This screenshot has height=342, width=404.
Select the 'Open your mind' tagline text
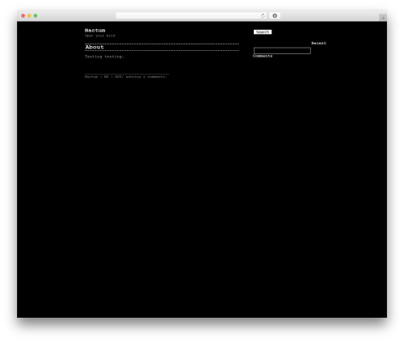(x=99, y=36)
